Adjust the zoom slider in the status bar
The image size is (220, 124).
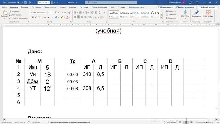pos(206,123)
